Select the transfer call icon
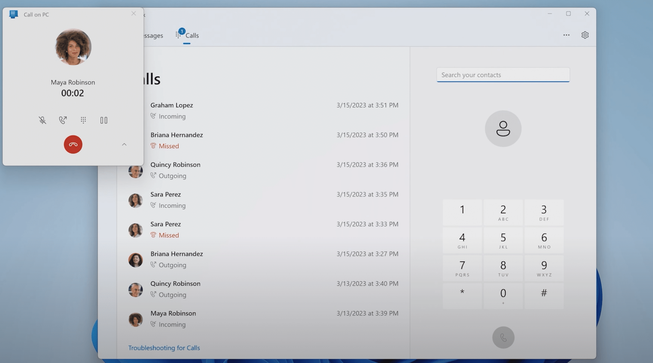The image size is (653, 363). 62,120
